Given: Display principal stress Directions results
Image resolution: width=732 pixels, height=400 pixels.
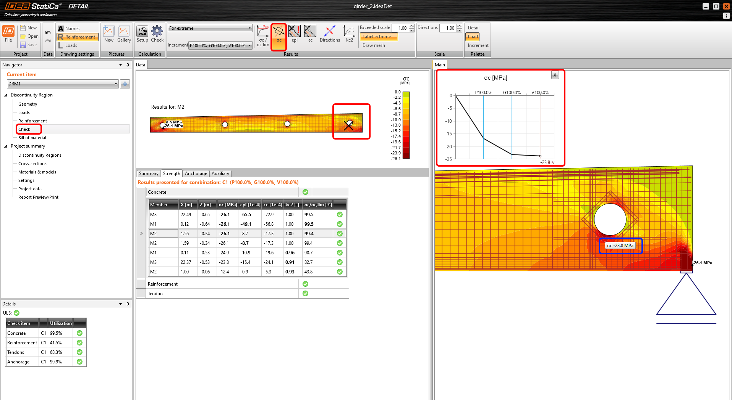Looking at the screenshot, I should [x=329, y=34].
